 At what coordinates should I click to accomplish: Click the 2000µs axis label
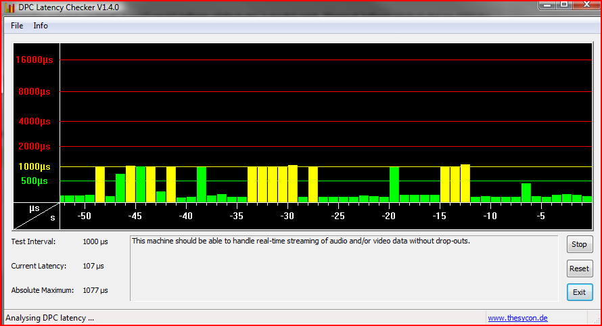[x=34, y=146]
